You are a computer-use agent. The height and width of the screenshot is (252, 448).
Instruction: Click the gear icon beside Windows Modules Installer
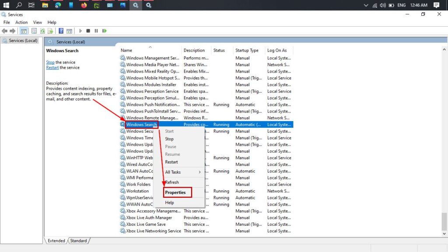click(122, 84)
